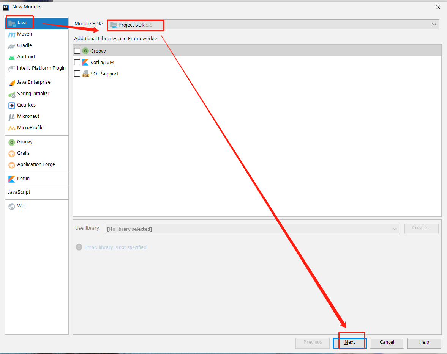Click the Project SDK folder icon
This screenshot has width=447, height=354.
tap(114, 25)
